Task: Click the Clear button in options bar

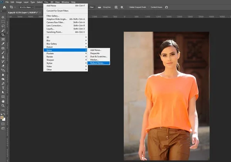Action: 92,7
